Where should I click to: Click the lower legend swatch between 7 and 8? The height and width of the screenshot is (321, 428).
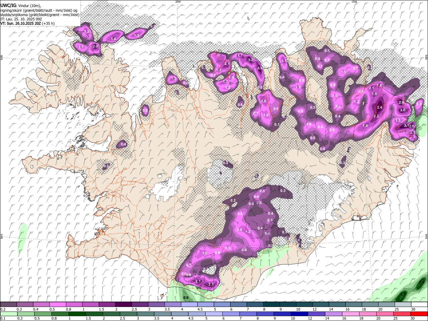pyautogui.click(x=248, y=314)
